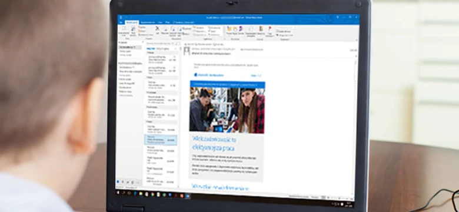Click the Search People field in the ribbon

click(285, 28)
